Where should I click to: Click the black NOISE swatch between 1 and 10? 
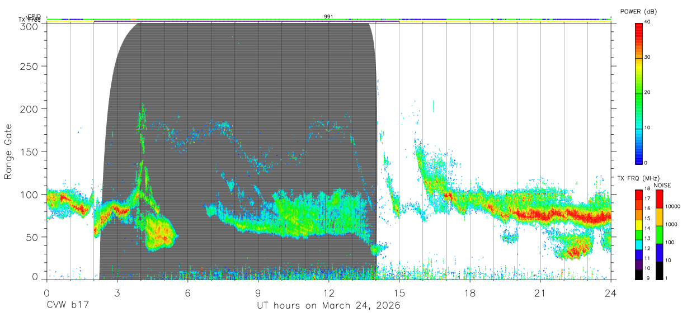point(659,271)
